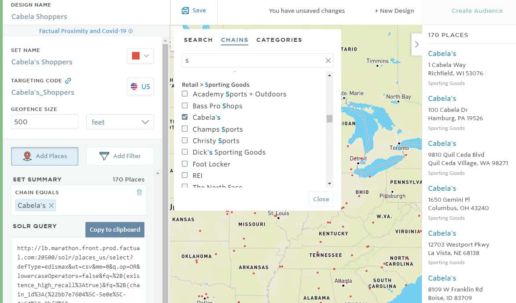The height and width of the screenshot is (303, 516).
Task: Click Atlanta on the map
Action: (x=343, y=281)
